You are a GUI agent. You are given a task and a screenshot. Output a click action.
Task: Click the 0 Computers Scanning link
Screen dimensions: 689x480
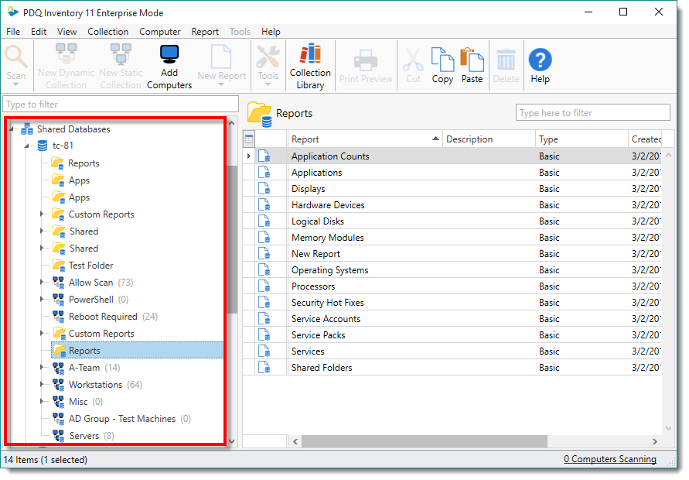[x=610, y=459]
